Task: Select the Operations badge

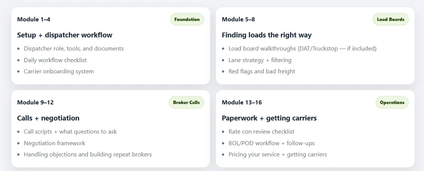Action: point(392,103)
